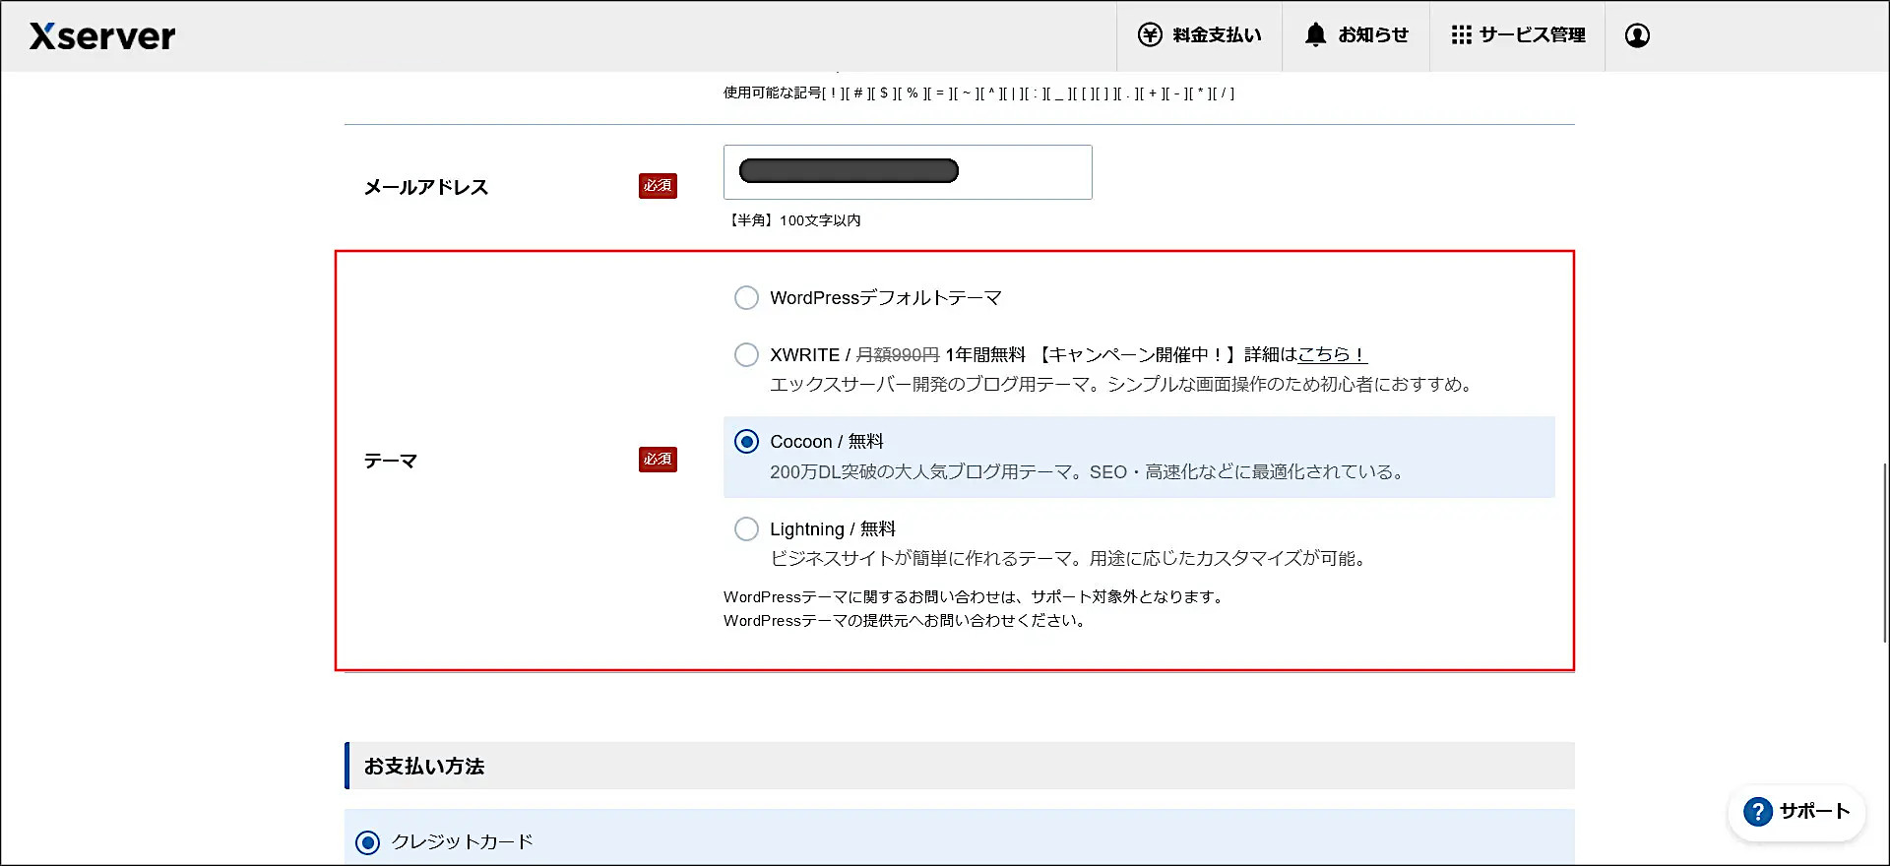
Task: Click the support question mark icon
Action: coord(1757,812)
